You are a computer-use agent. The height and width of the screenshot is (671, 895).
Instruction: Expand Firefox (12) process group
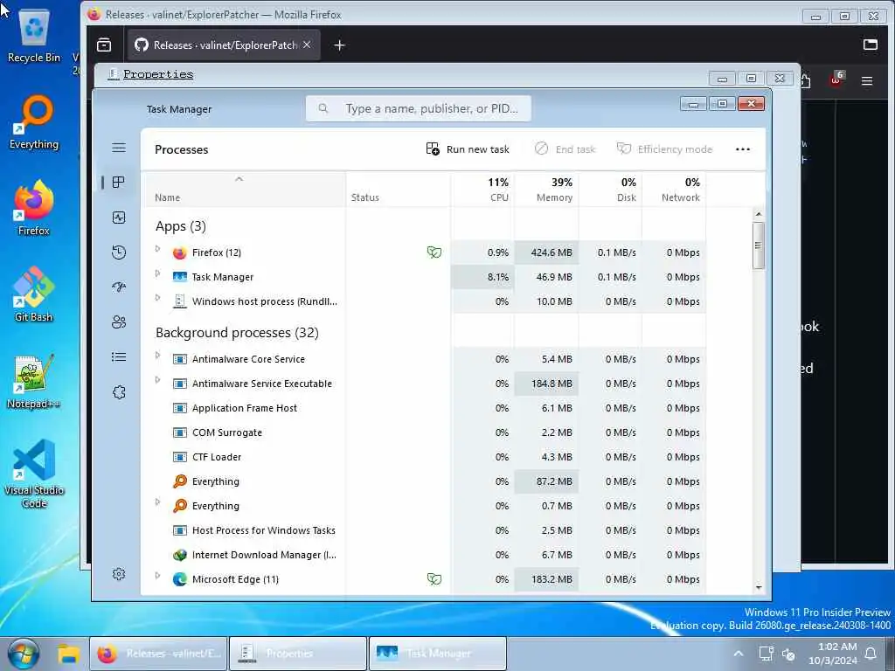158,249
